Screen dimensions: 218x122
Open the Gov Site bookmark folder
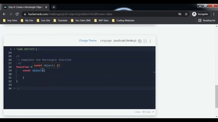tap(43, 20)
